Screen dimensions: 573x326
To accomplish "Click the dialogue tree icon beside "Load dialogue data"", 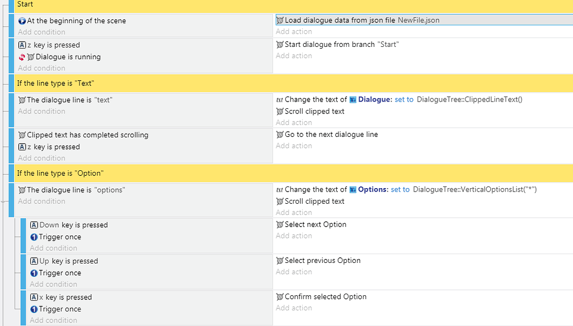I will point(280,20).
